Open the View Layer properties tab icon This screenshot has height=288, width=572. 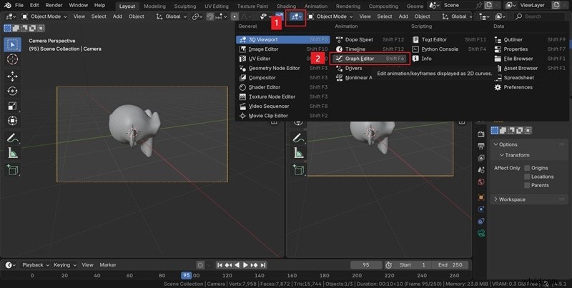click(480, 158)
